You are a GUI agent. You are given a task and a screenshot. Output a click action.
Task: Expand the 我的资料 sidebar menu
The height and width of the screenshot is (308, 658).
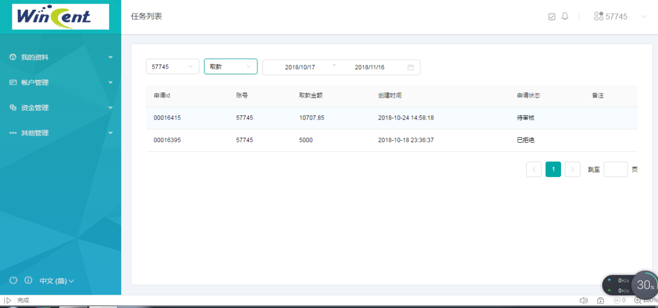[61, 57]
